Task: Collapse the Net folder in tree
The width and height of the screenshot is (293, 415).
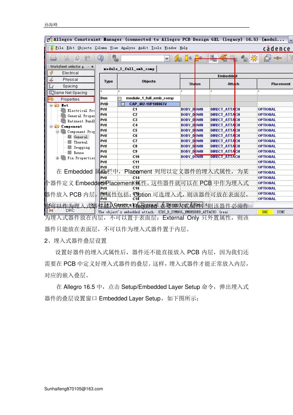Action: [52, 105]
